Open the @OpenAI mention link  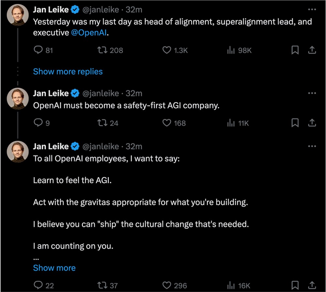[x=89, y=33]
